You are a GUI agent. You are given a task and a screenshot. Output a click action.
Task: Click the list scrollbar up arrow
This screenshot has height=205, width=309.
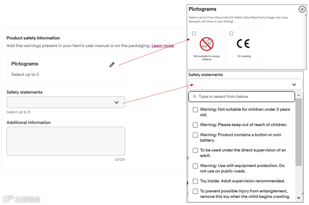pyautogui.click(x=298, y=95)
